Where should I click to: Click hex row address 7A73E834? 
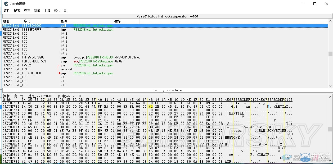[11, 131]
